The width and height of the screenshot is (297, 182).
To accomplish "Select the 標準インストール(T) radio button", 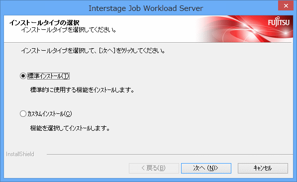I will [x=23, y=76].
